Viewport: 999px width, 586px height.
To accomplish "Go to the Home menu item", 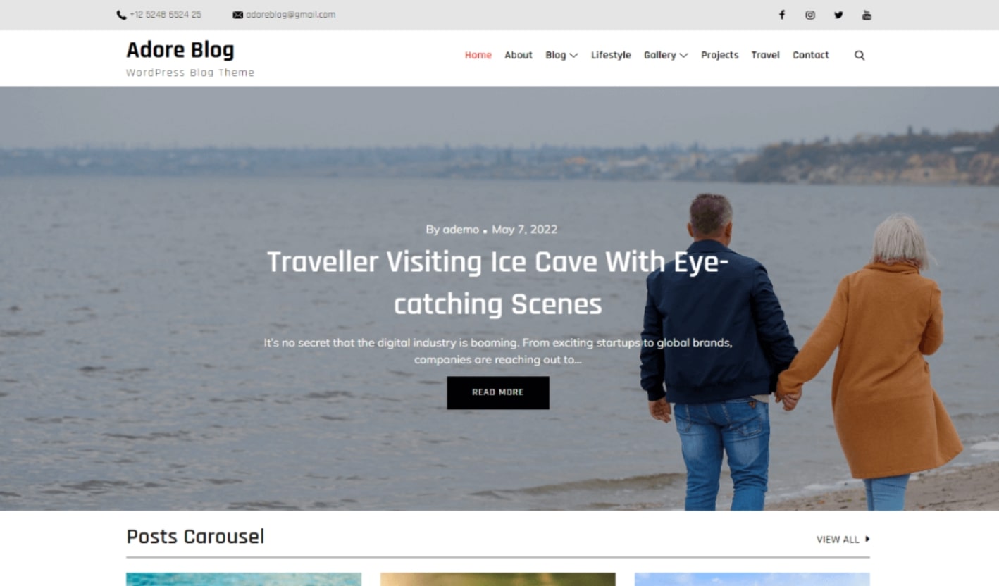I will coord(478,55).
